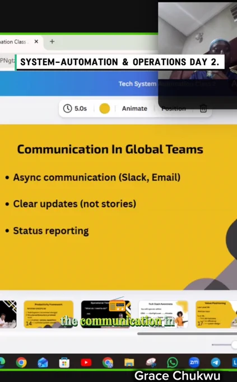Open a new browser tab with plus

pos(52,42)
